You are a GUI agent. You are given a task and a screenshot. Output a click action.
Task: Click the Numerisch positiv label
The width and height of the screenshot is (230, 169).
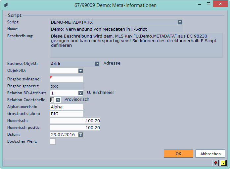click(x=24, y=127)
